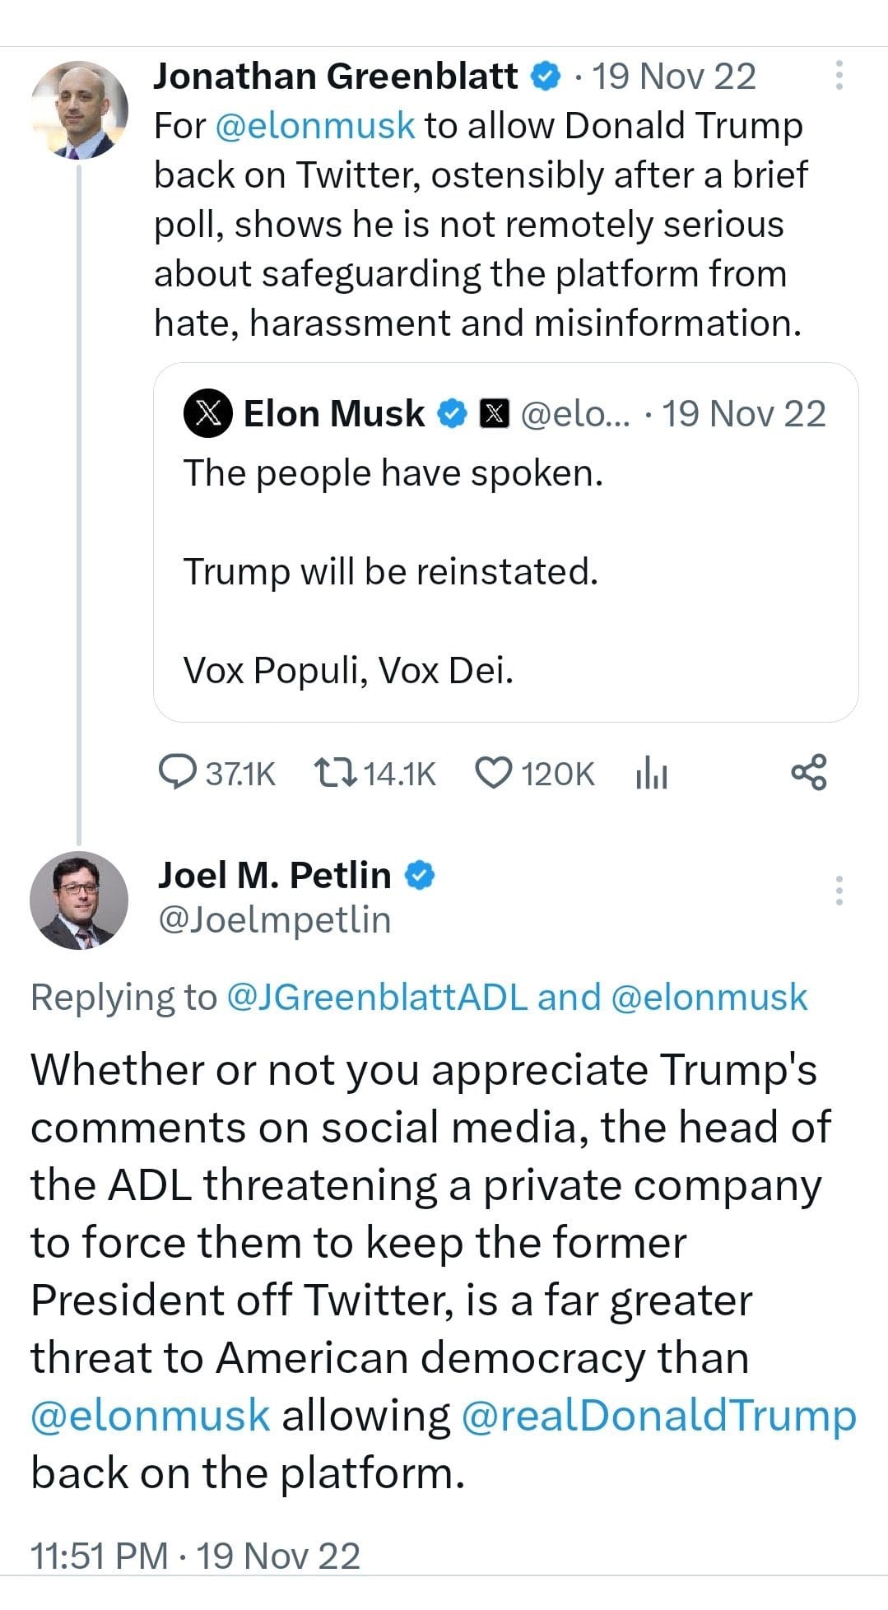Screen dimensions: 888x1610
Task: Click the X affiliation badge beside Elon Musk
Action: pos(494,413)
